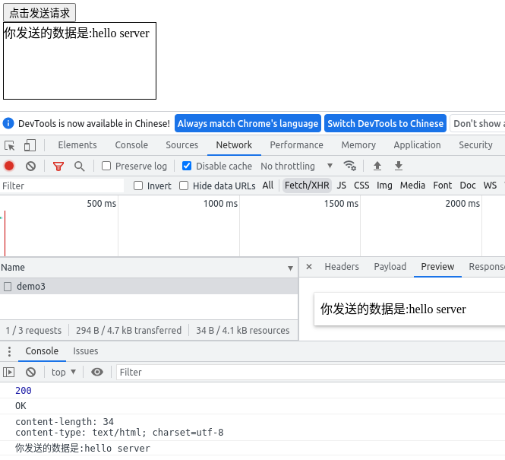Focus the network Filter input field
505x460 pixels.
click(x=62, y=186)
